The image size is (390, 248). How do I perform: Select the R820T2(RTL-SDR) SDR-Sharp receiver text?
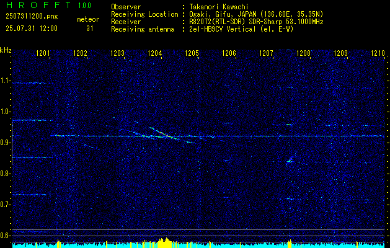click(x=257, y=22)
